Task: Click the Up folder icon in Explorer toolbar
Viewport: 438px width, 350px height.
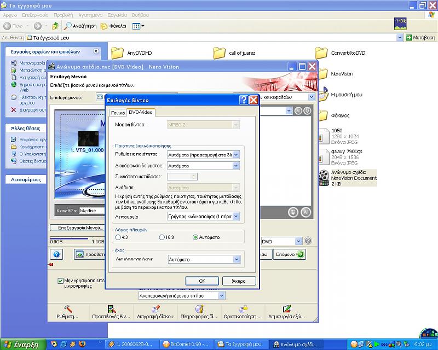Action: coord(55,26)
